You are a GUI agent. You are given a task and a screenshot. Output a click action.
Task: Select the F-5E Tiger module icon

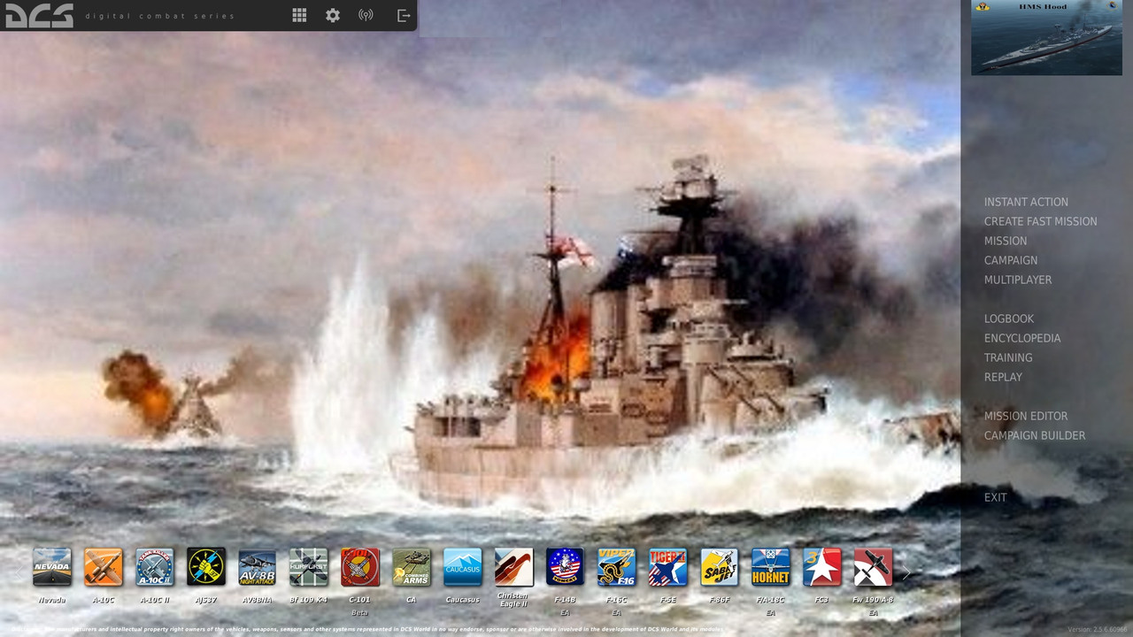pos(668,567)
